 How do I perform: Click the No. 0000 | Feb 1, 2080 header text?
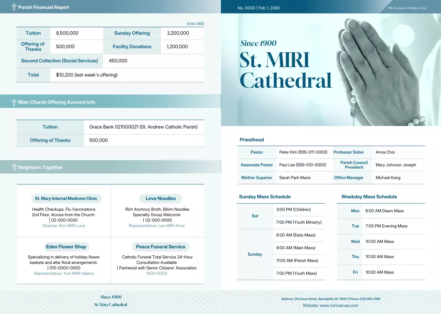(x=259, y=8)
